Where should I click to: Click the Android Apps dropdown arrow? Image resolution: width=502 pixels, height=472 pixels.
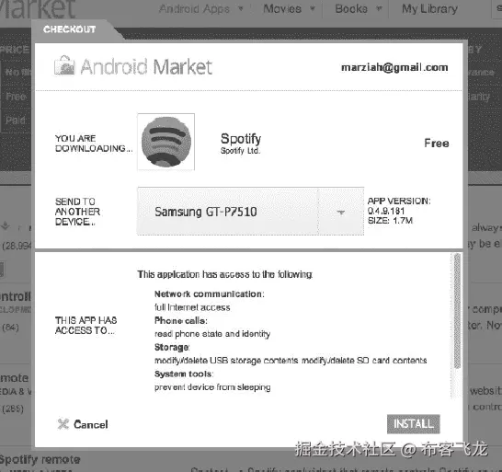coord(241,8)
